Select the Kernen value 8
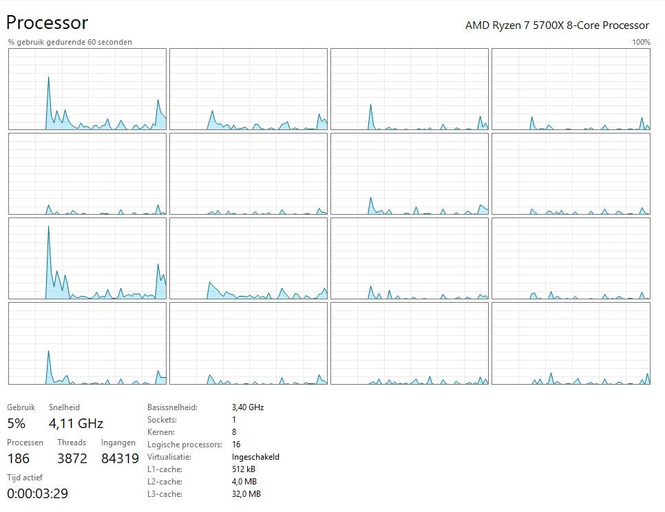Image resolution: width=665 pixels, height=512 pixels. point(234,432)
